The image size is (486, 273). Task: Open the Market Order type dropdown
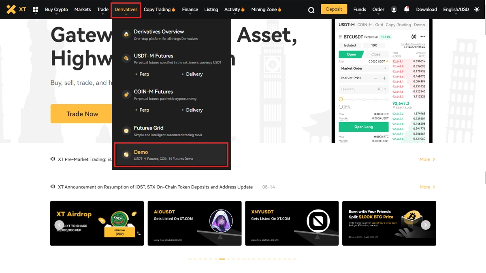pos(364,68)
